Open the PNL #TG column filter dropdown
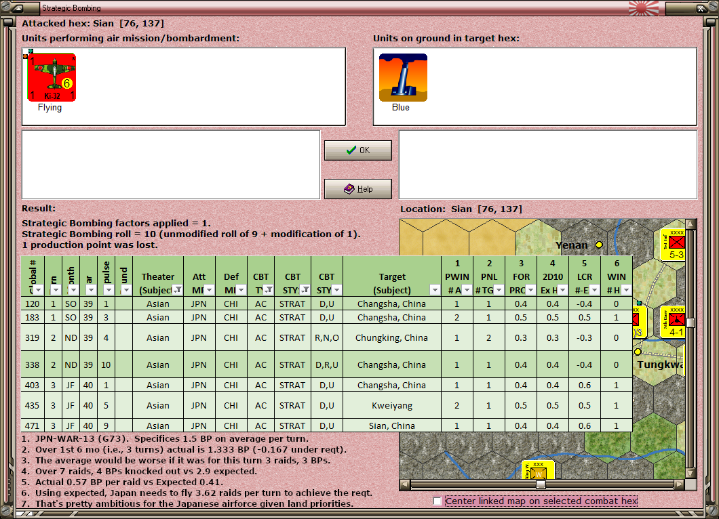 (x=499, y=290)
